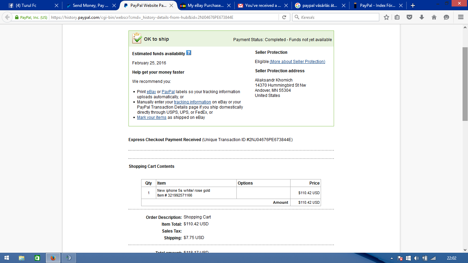Open the tracking information link

(193, 102)
